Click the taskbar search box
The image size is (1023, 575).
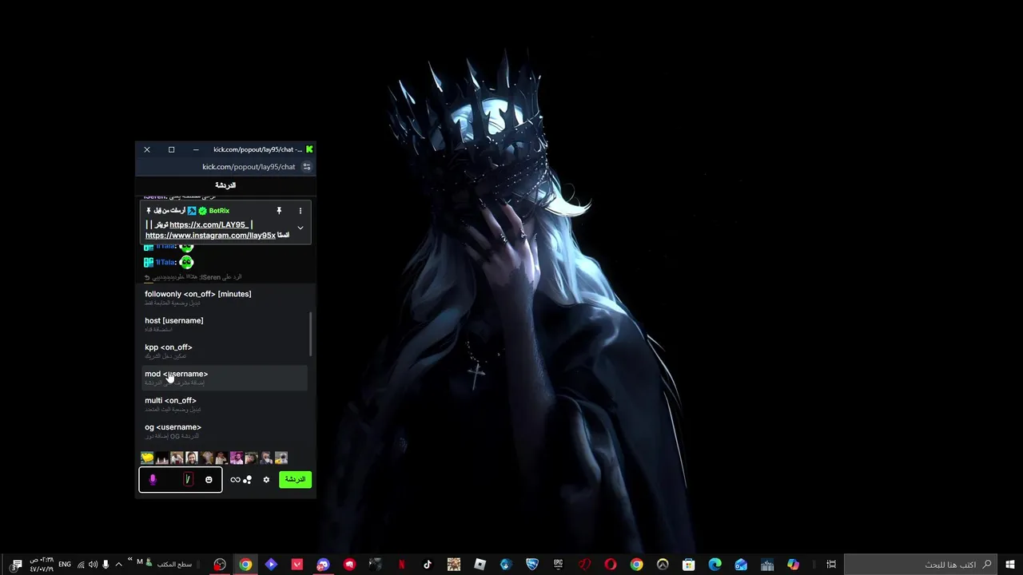coord(921,565)
